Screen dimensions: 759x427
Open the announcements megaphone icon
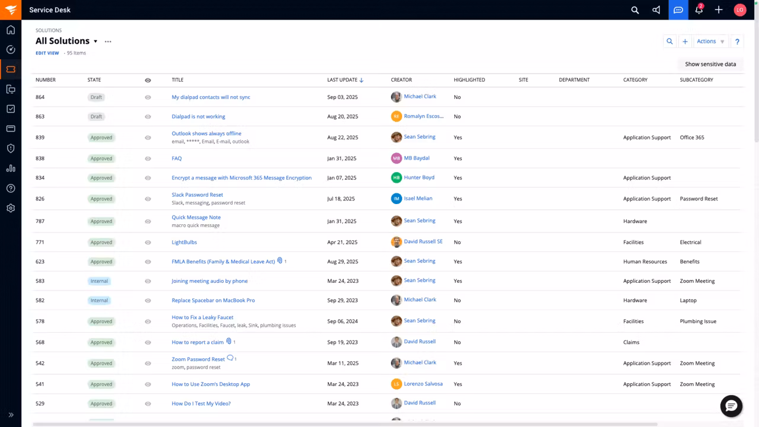(656, 10)
